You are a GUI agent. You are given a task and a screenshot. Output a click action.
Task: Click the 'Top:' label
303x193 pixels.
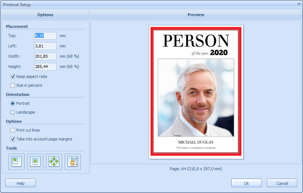click(x=12, y=36)
